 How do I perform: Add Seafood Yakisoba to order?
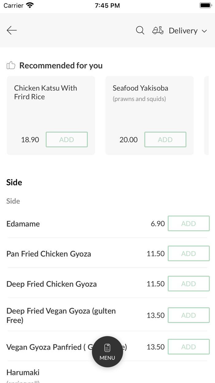pyautogui.click(x=165, y=139)
